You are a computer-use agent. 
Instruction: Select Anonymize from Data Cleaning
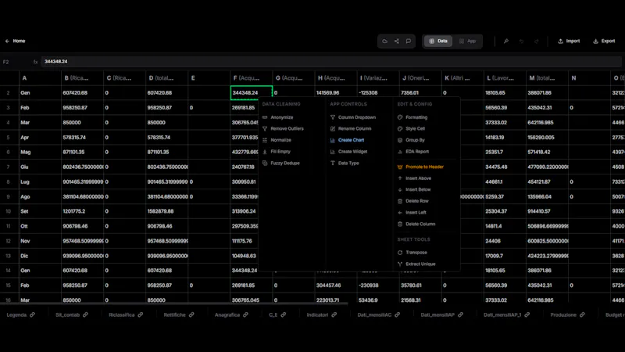(282, 117)
